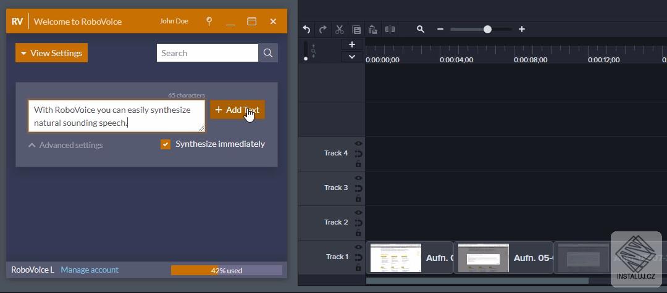Click into the speech text box
The width and height of the screenshot is (667, 293).
[117, 116]
